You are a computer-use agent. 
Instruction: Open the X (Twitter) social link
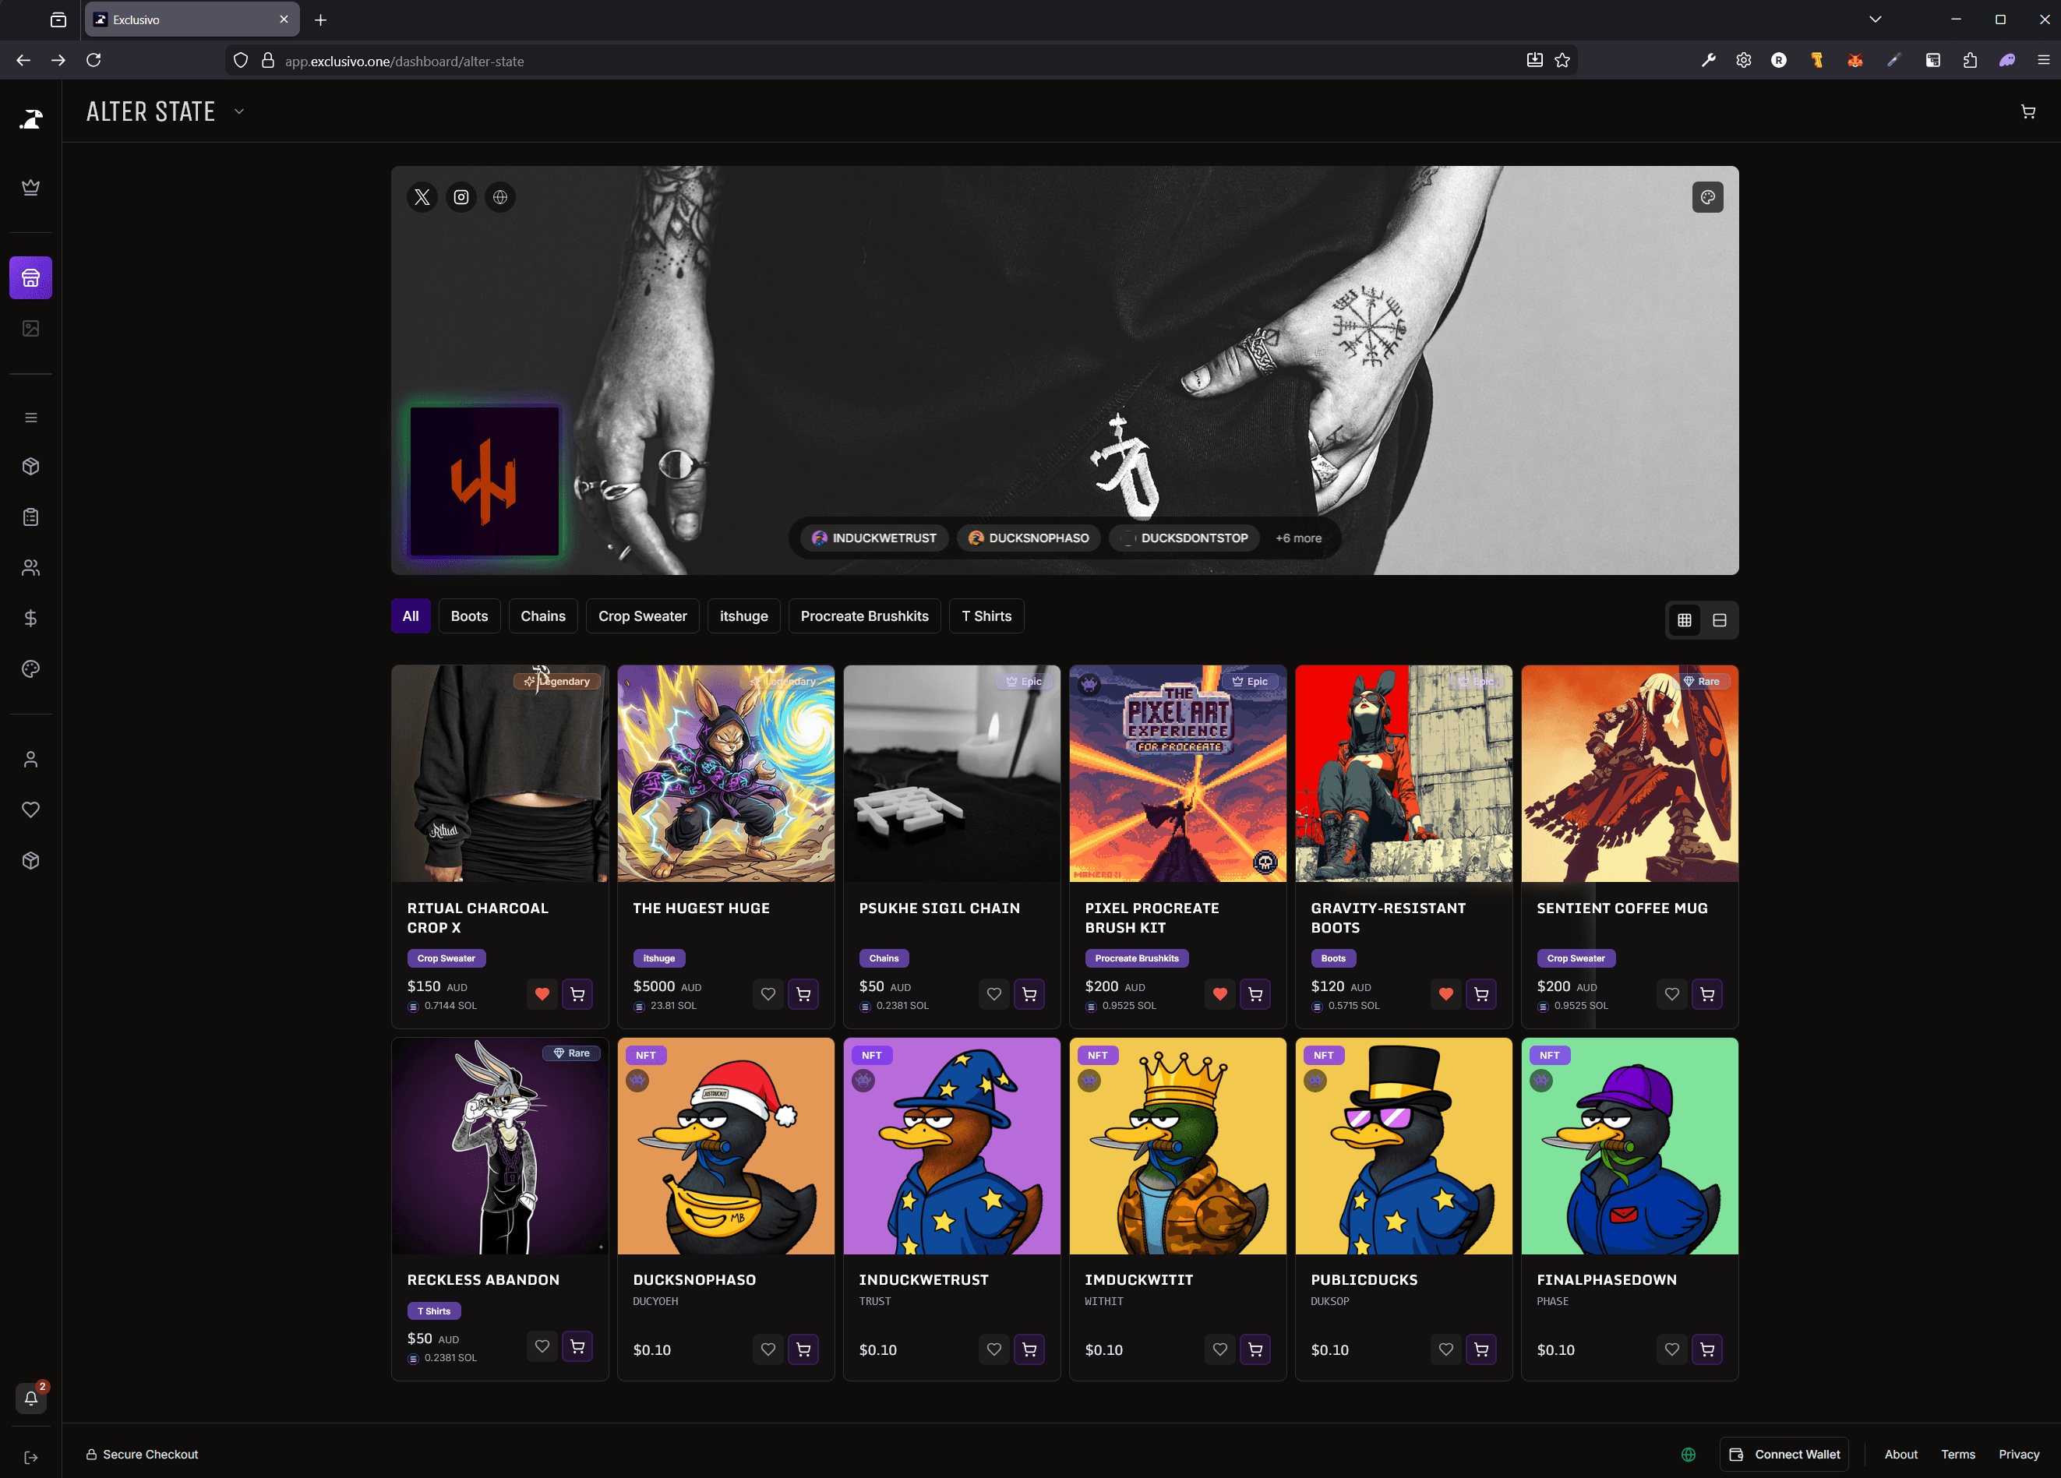[422, 197]
